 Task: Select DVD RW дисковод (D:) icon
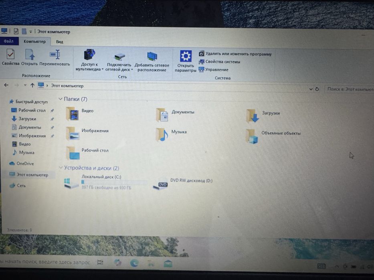[160, 184]
